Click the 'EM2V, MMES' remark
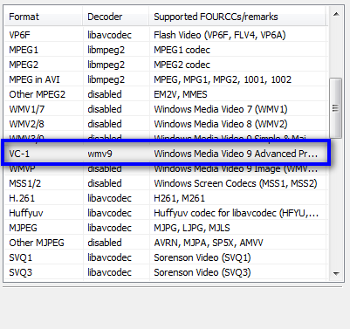The image size is (350, 329). [x=181, y=94]
